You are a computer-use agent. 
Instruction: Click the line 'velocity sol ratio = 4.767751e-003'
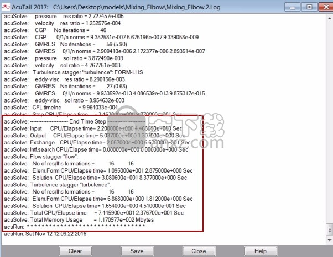click(62, 65)
